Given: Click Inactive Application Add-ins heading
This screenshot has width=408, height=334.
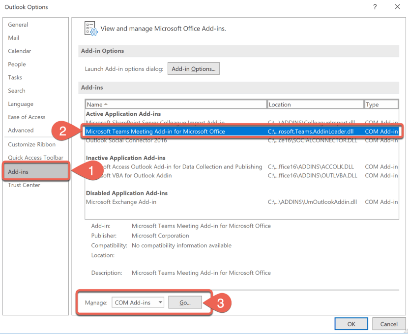Looking at the screenshot, I should coord(126,158).
